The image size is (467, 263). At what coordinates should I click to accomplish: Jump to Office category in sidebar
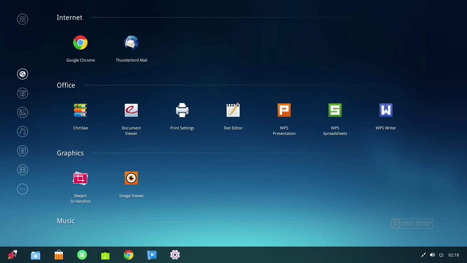[x=23, y=93]
